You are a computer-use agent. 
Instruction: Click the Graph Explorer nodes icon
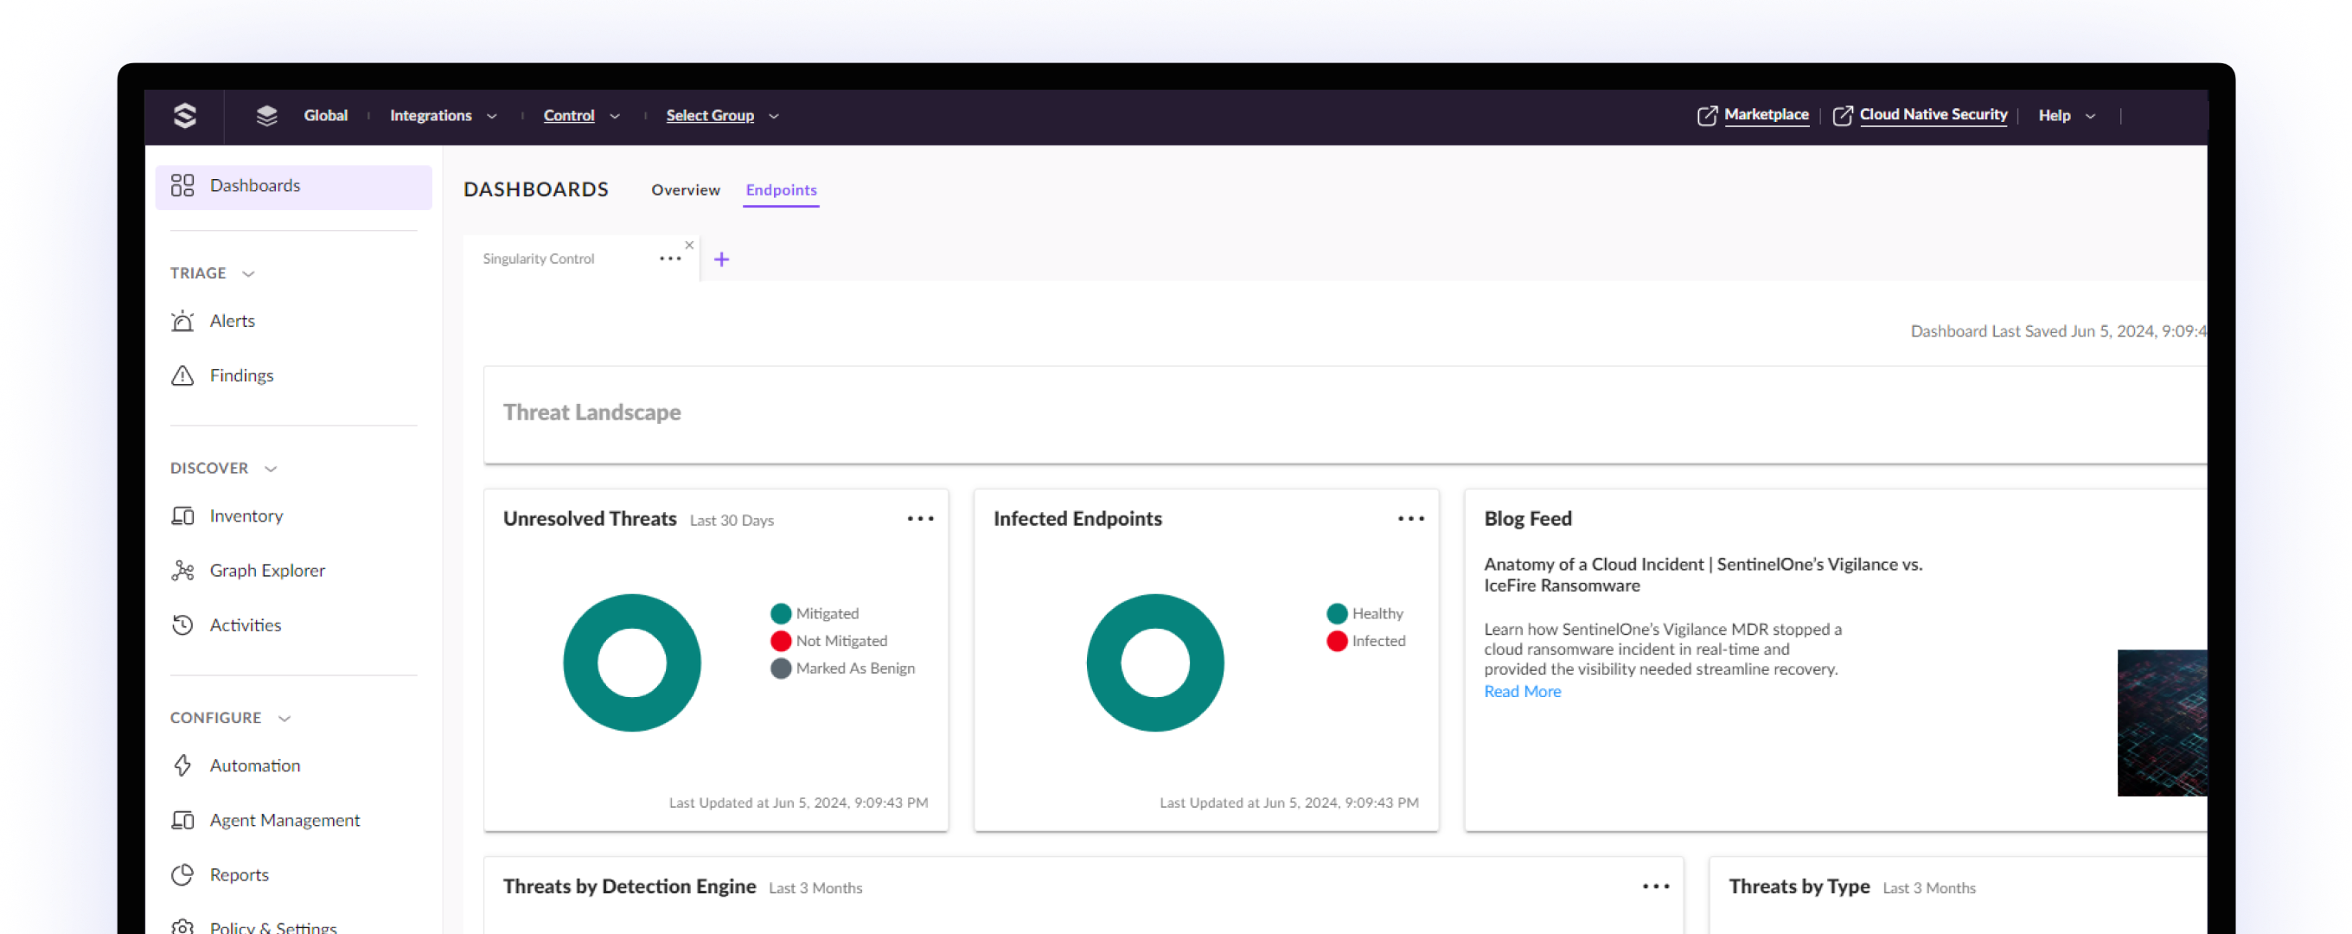(182, 571)
